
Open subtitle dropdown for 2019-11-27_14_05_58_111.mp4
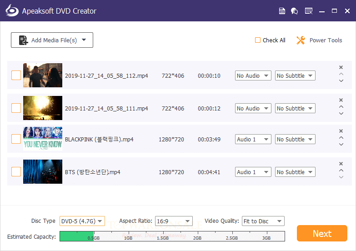coord(295,108)
